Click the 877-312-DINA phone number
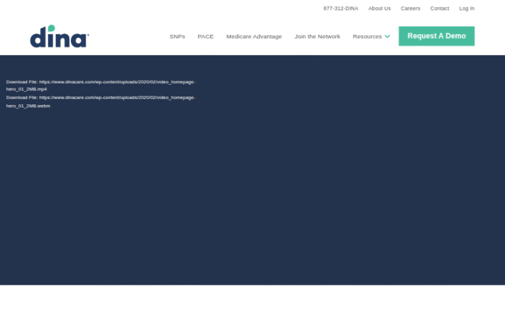Viewport: 505px width, 336px height. tap(341, 9)
